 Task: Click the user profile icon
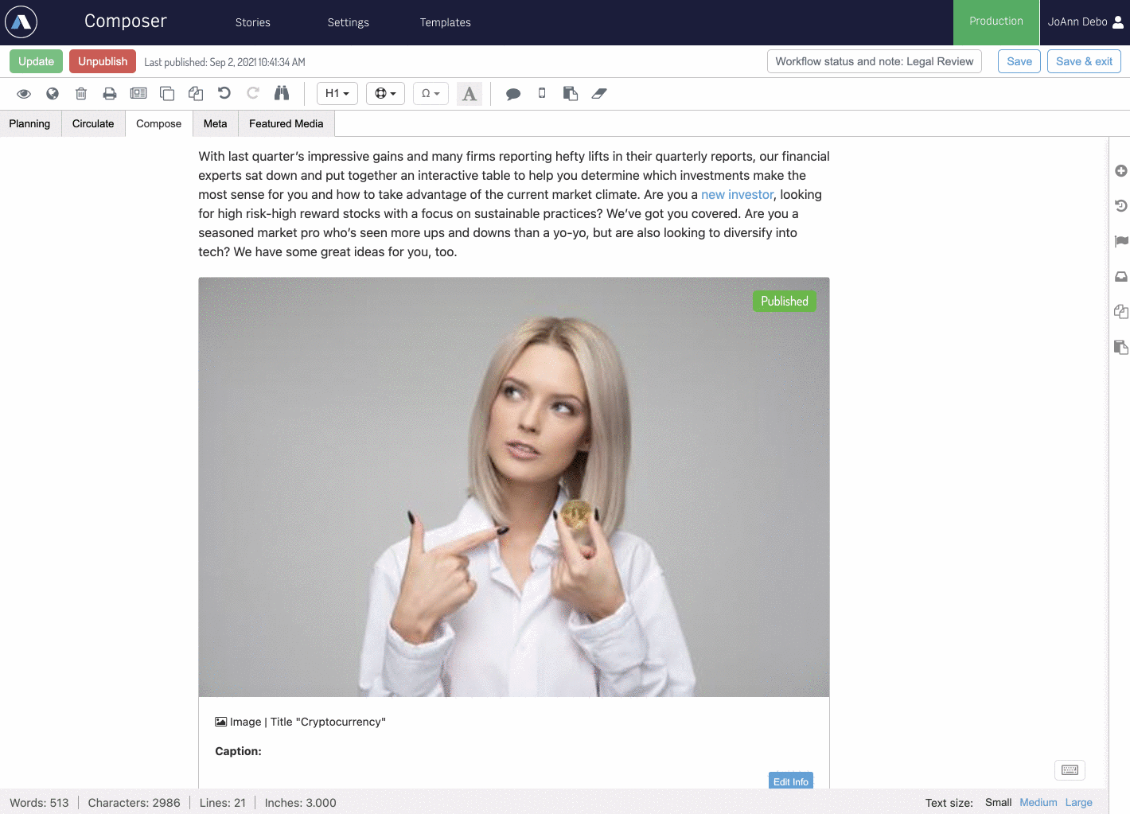pyautogui.click(x=1118, y=22)
